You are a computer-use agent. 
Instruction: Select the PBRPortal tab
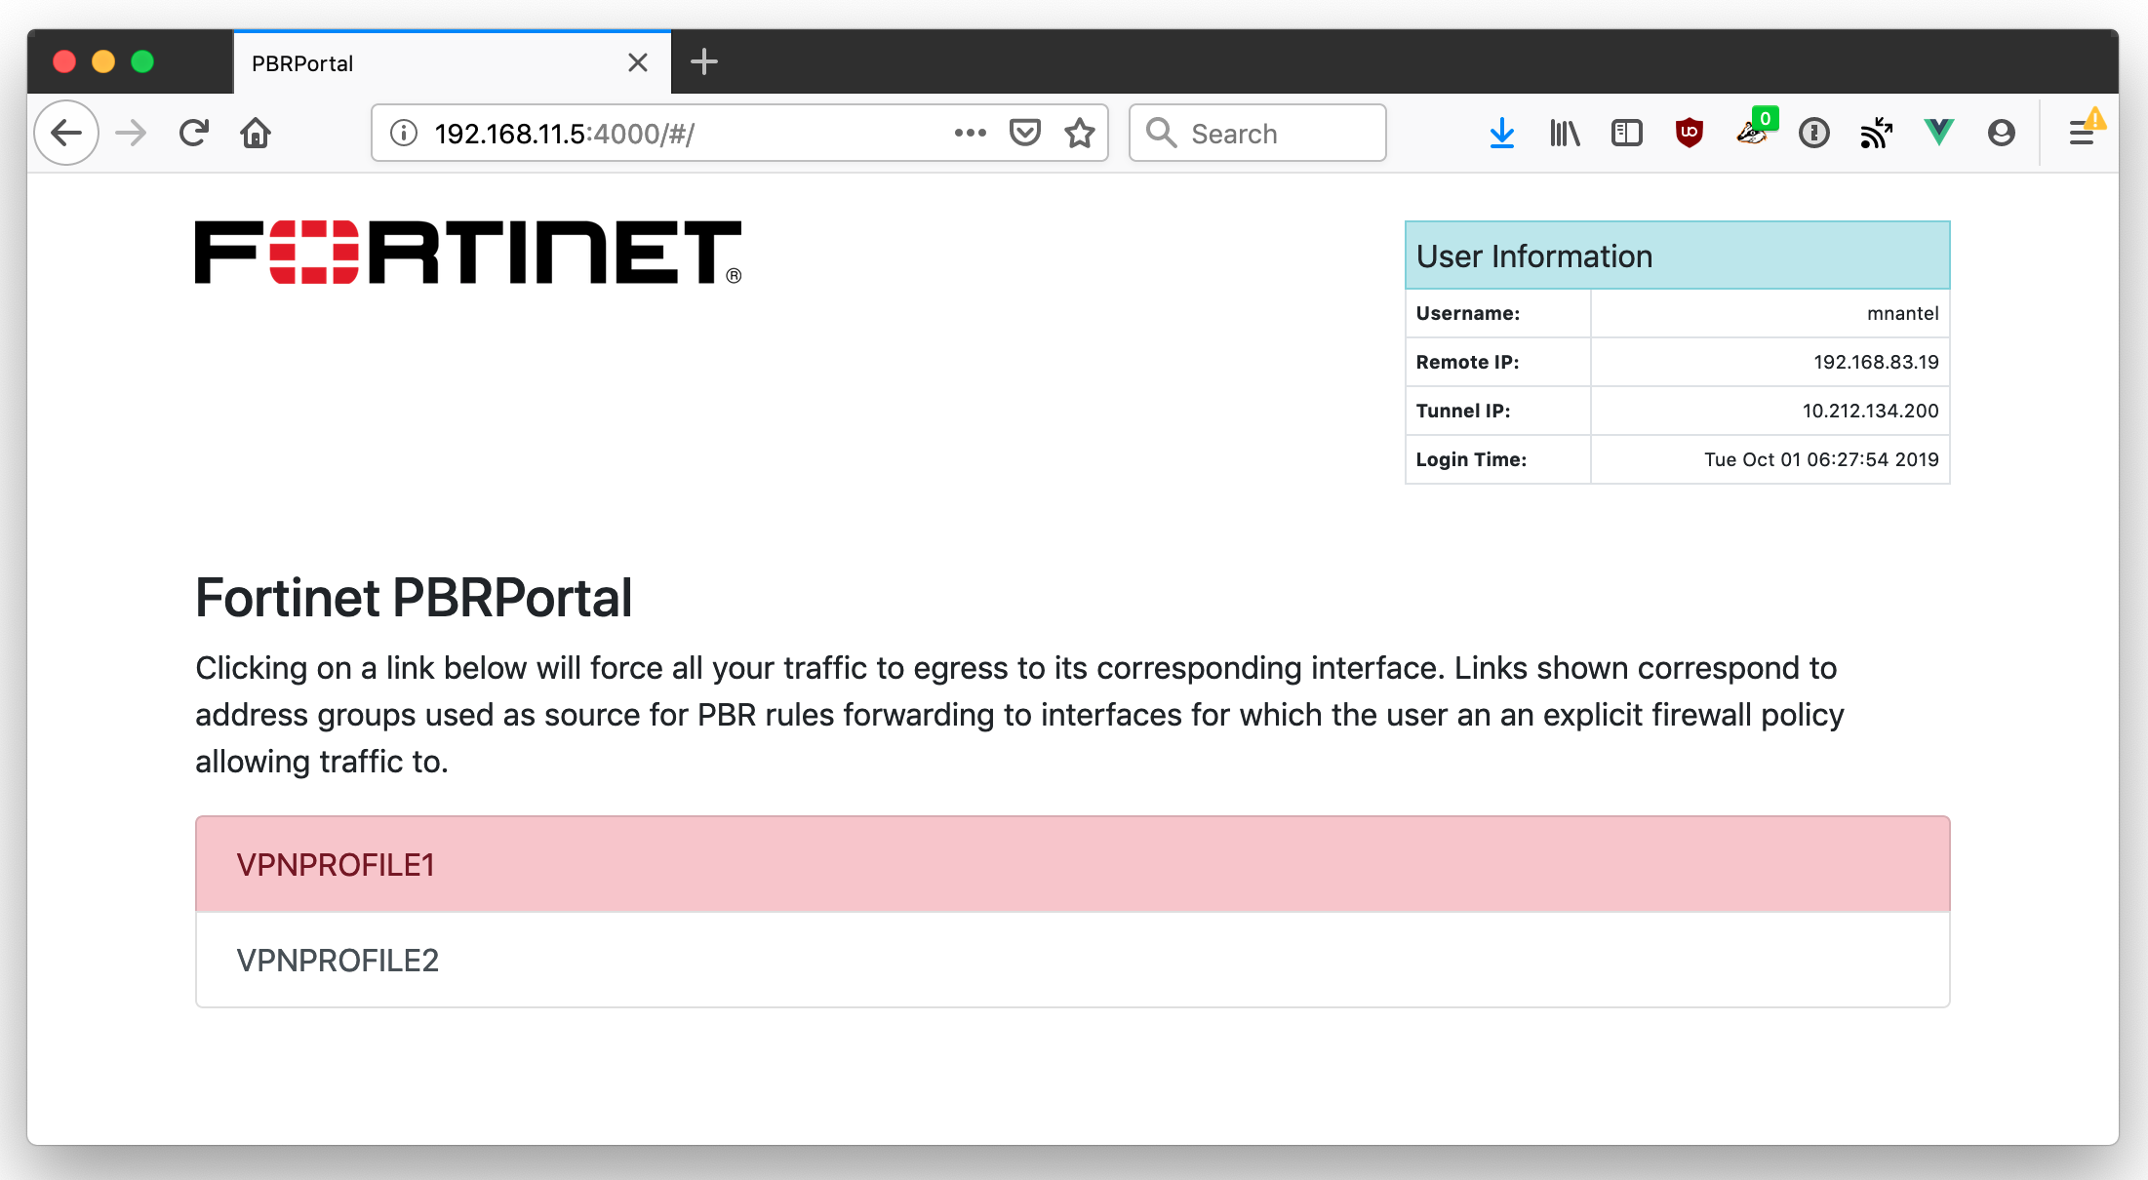tap(429, 63)
